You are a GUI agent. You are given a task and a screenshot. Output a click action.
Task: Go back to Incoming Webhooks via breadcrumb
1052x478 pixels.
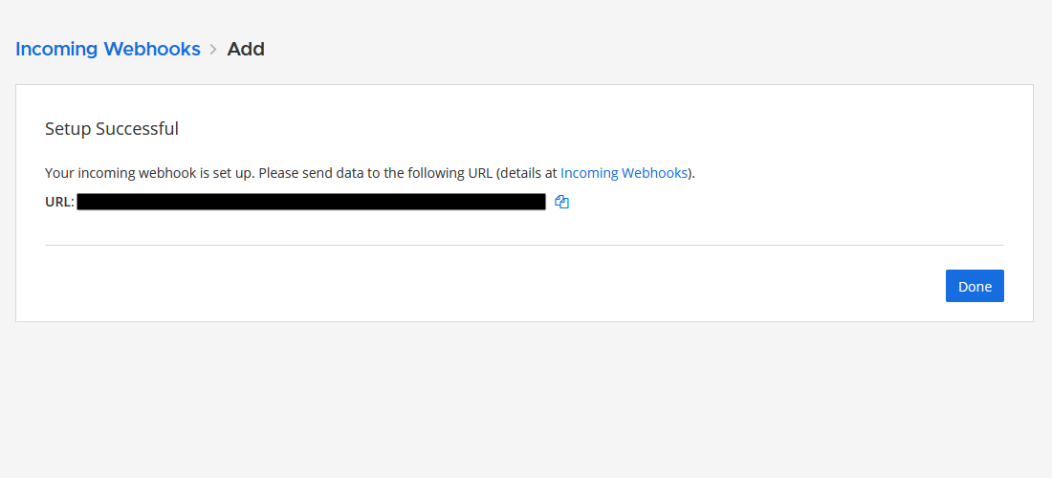tap(108, 49)
